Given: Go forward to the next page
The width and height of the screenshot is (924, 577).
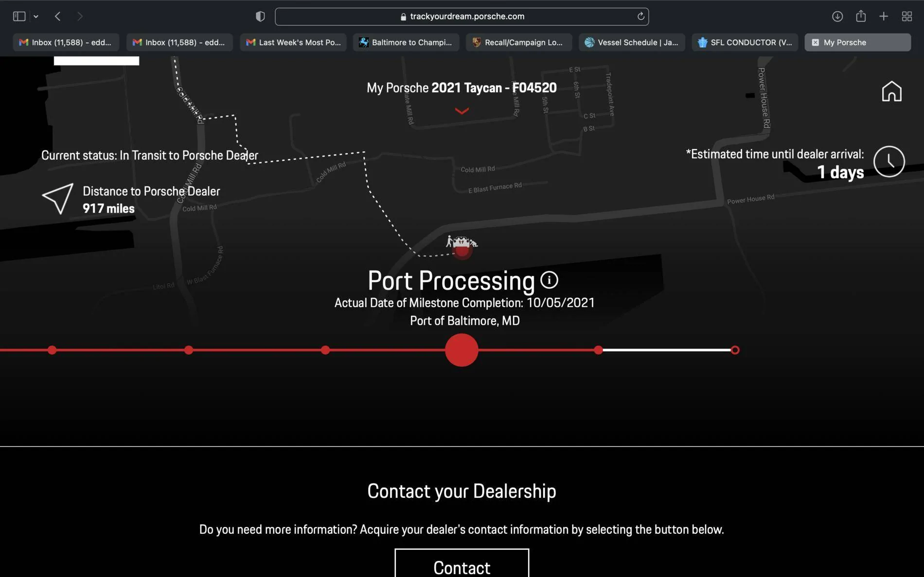Looking at the screenshot, I should coord(80,17).
